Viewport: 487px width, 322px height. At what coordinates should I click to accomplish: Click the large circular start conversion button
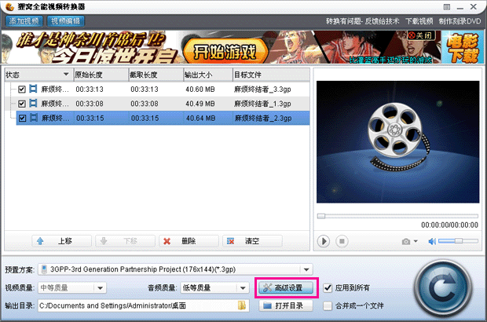(x=445, y=285)
